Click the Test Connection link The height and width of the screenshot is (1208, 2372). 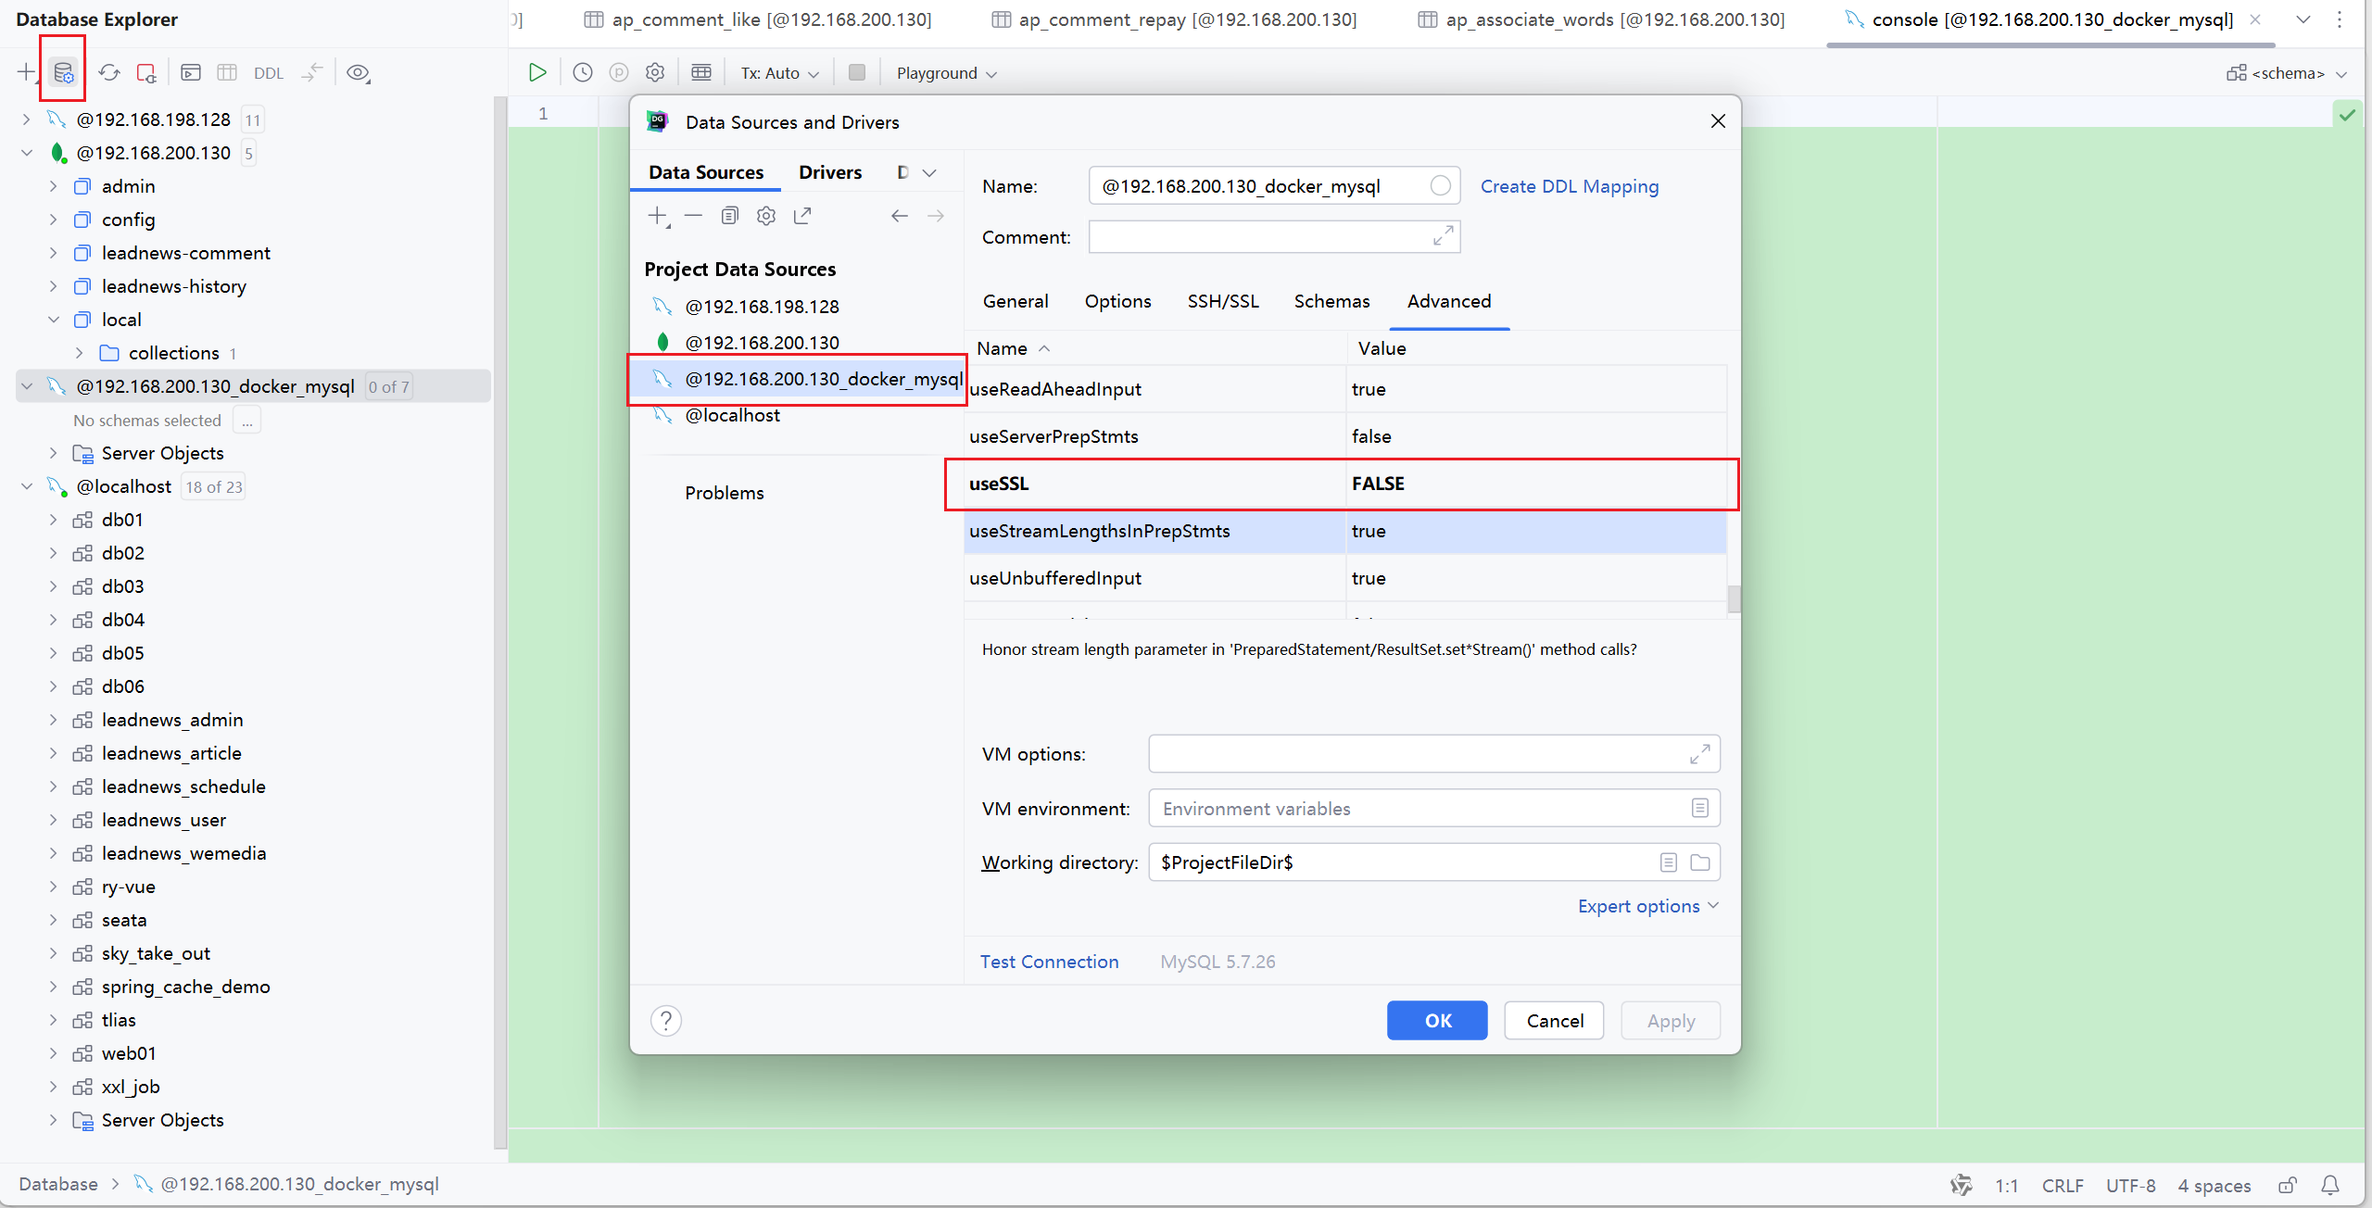pos(1049,962)
